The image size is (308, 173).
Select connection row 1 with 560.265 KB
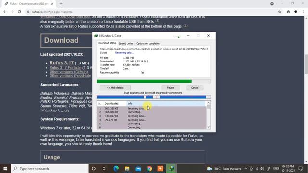point(152,108)
